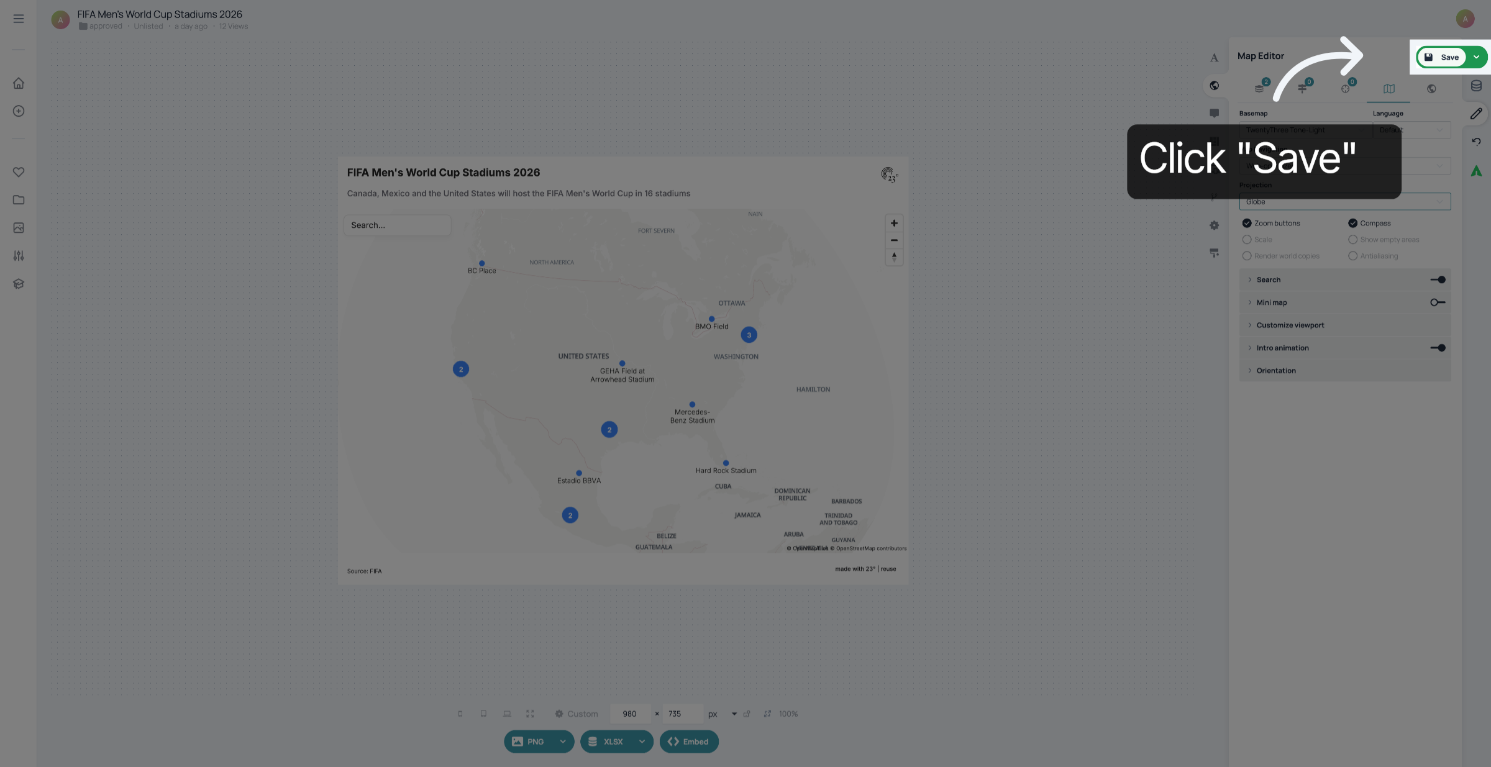Click the Embed button
Screen dimensions: 1491x767
(x=689, y=742)
